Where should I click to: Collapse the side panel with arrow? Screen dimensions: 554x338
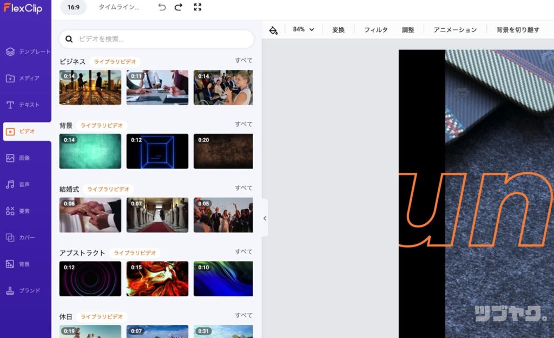265,218
